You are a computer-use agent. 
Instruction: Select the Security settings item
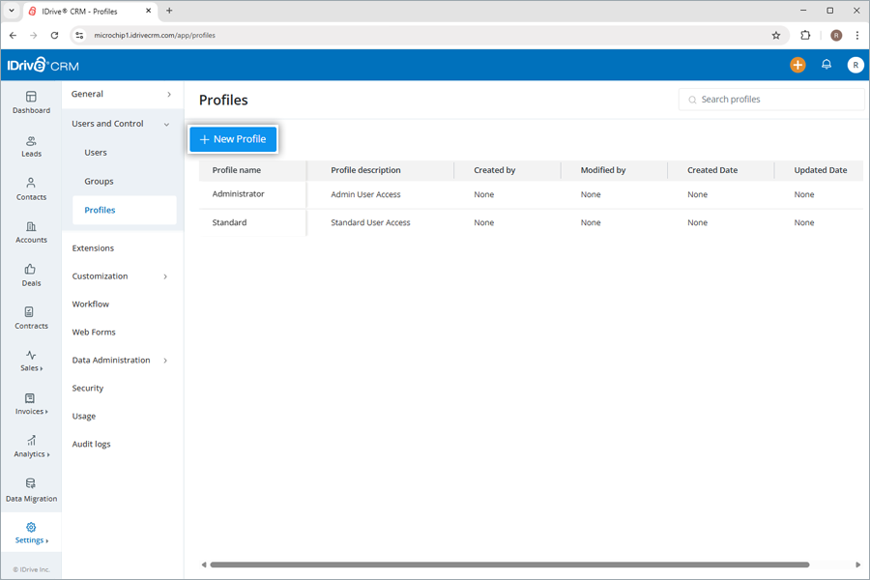[87, 388]
